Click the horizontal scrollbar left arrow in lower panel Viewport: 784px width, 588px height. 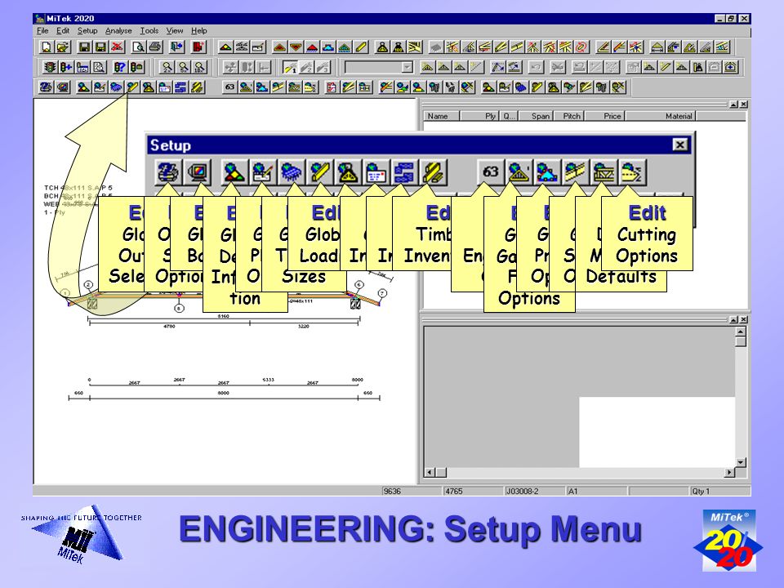pyautogui.click(x=430, y=472)
